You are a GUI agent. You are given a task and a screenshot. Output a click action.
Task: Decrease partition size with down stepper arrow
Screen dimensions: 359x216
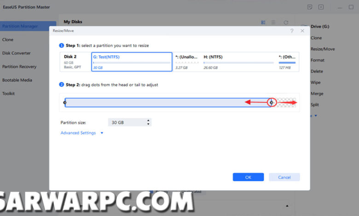coord(148,124)
